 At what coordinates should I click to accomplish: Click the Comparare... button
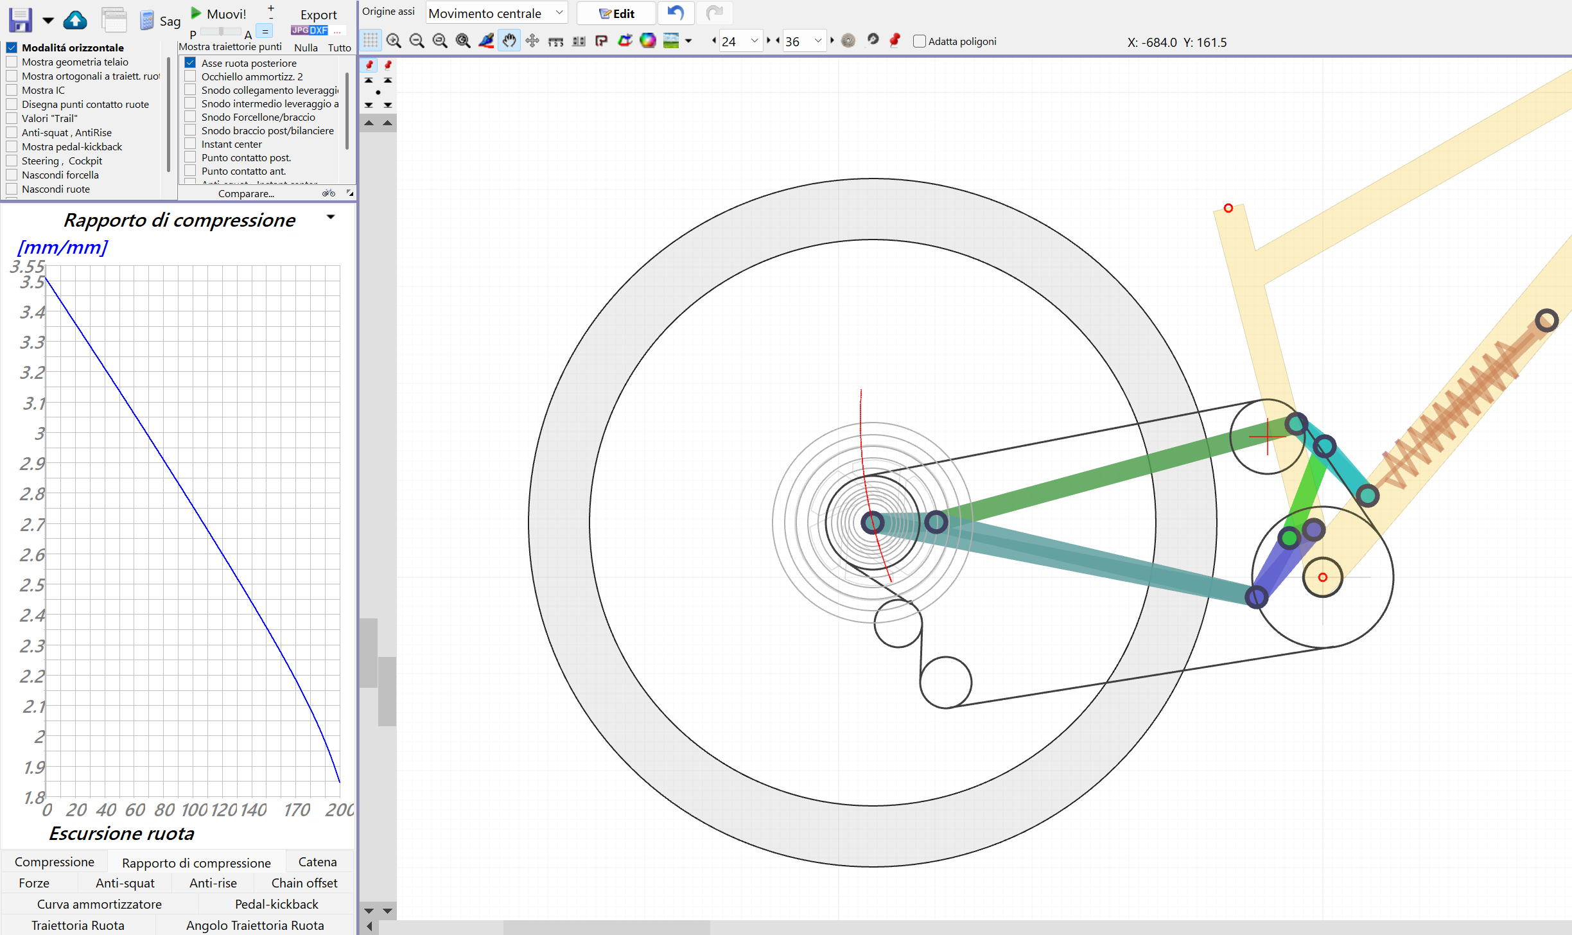pyautogui.click(x=246, y=193)
